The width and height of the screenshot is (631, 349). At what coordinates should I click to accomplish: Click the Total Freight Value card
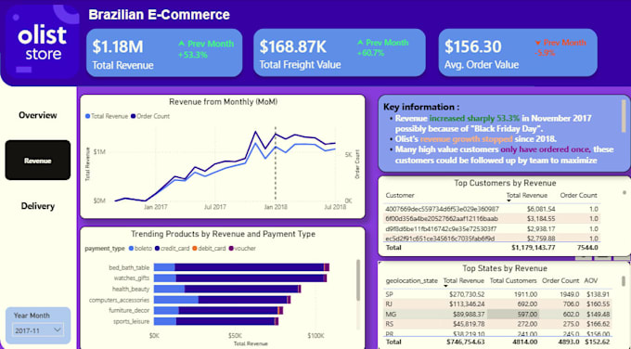click(340, 53)
